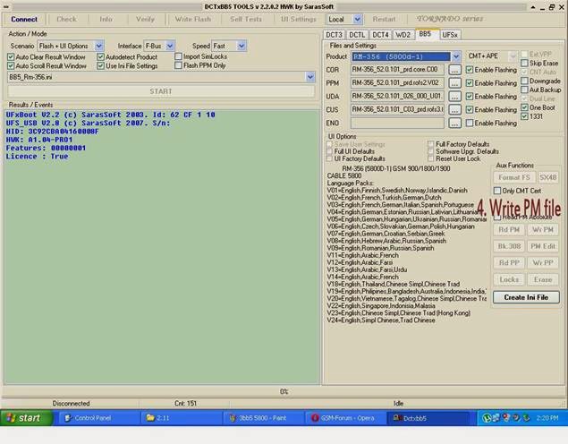Click the Connect button
The image size is (568, 444).
24,19
